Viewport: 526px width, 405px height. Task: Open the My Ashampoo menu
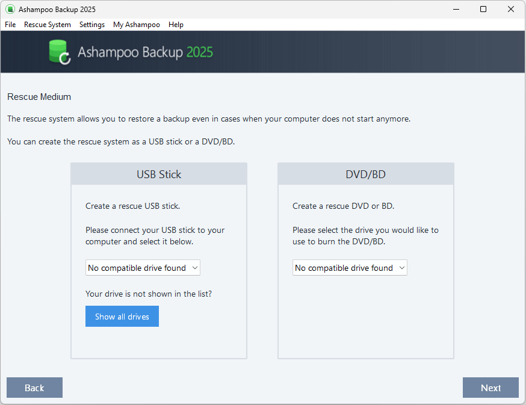click(x=136, y=25)
